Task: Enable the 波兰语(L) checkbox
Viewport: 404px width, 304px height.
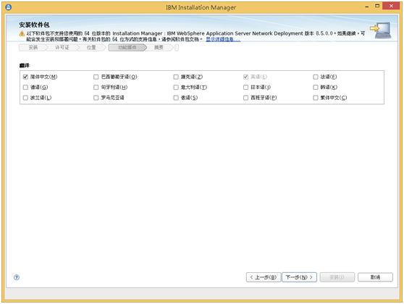Action: (x=25, y=98)
